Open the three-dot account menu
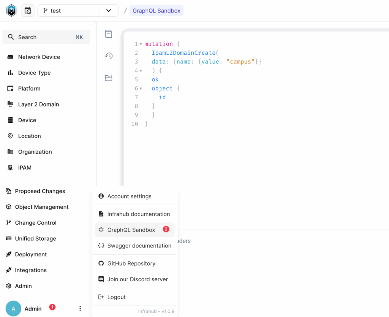This screenshot has width=389, height=317. 80,309
